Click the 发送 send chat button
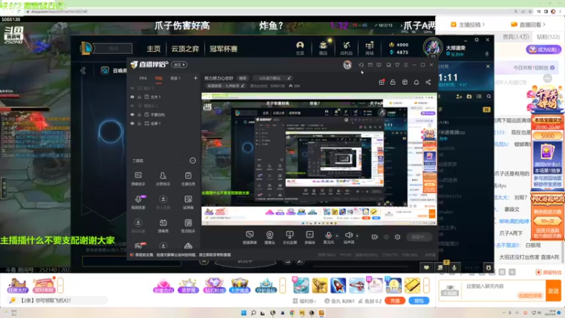Image resolution: width=565 pixels, height=318 pixels. (554, 290)
